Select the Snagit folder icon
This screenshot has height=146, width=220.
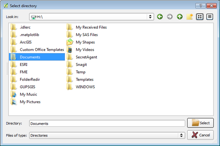(x=70, y=64)
